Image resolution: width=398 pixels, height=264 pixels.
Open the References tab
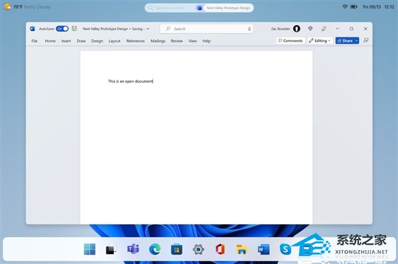point(135,41)
